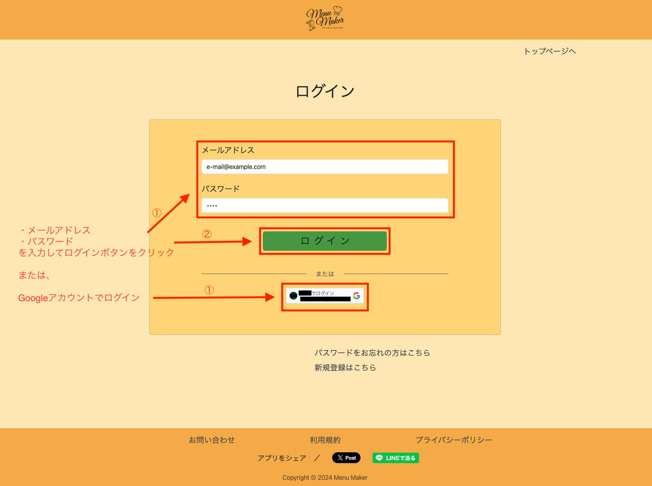Click the ログイン page heading
The height and width of the screenshot is (486, 652).
tap(325, 91)
